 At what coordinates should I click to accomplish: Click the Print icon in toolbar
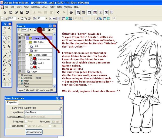click(x=71, y=12)
